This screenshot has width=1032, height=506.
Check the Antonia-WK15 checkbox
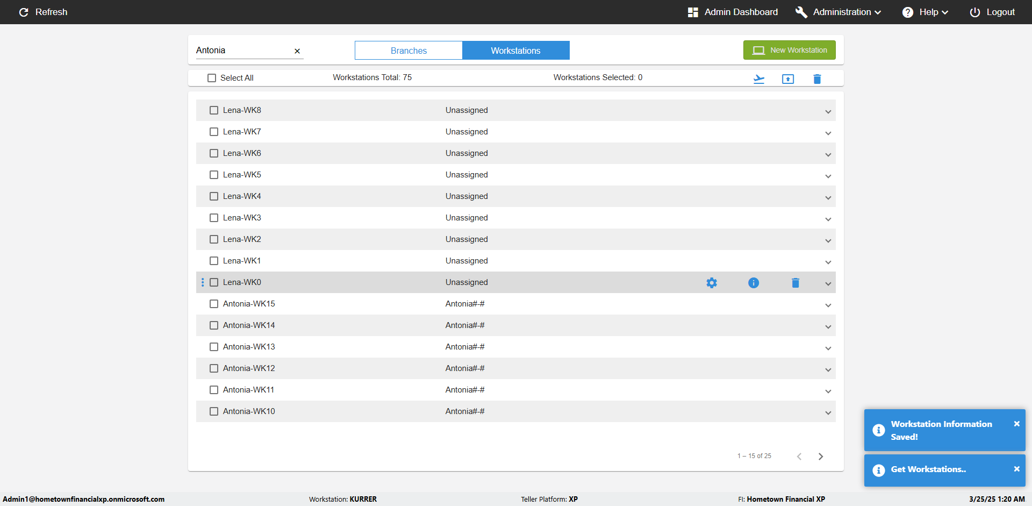(x=214, y=304)
